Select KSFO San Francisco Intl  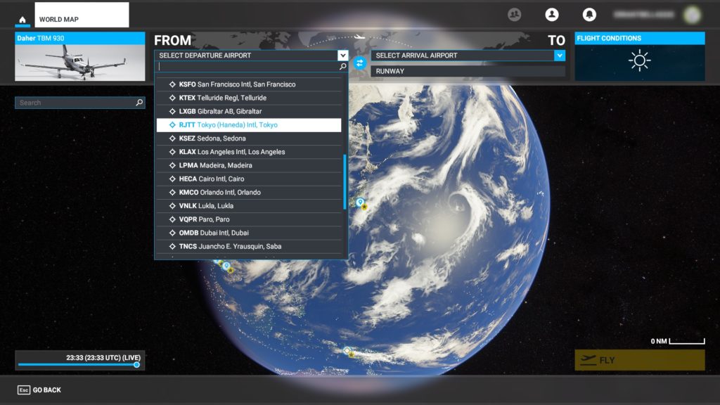click(248, 84)
